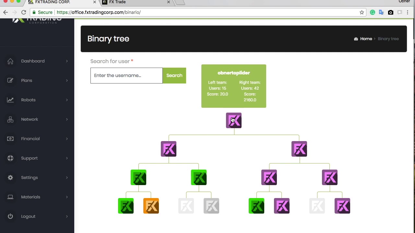Image resolution: width=415 pixels, height=233 pixels.
Task: Click the green Search button
Action: pyautogui.click(x=174, y=75)
